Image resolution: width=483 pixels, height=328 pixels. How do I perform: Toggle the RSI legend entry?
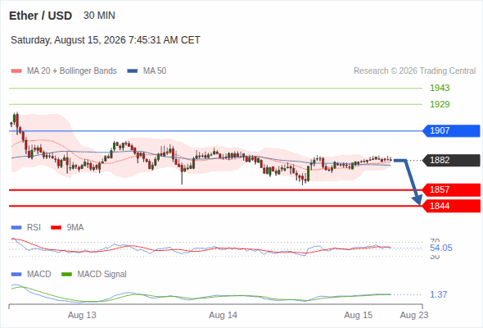click(x=26, y=228)
